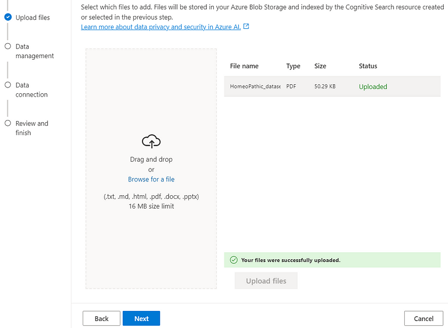The height and width of the screenshot is (328, 448).
Task: Click the Upload files step checkmark circle
Action: point(8,17)
